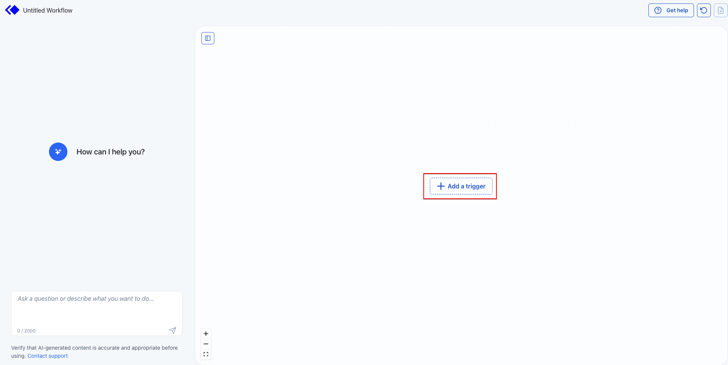Rename the Untitled Workflow title
The height and width of the screenshot is (365, 728).
(x=47, y=10)
